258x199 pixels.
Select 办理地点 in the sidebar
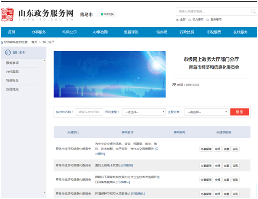(x=12, y=89)
